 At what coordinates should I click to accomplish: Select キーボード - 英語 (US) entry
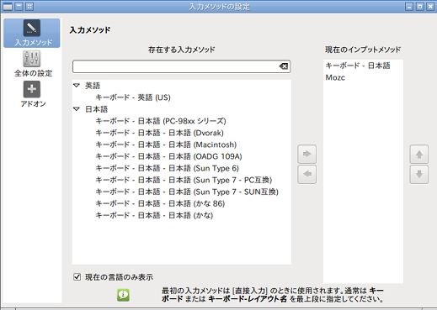pyautogui.click(x=133, y=97)
